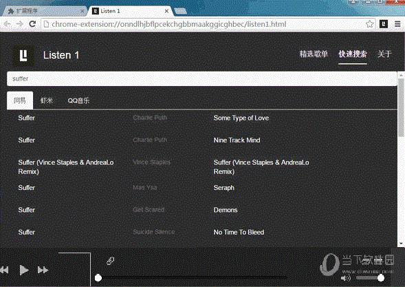405x287 pixels.
Task: Click the scrollbar down arrow
Action: click(x=401, y=244)
